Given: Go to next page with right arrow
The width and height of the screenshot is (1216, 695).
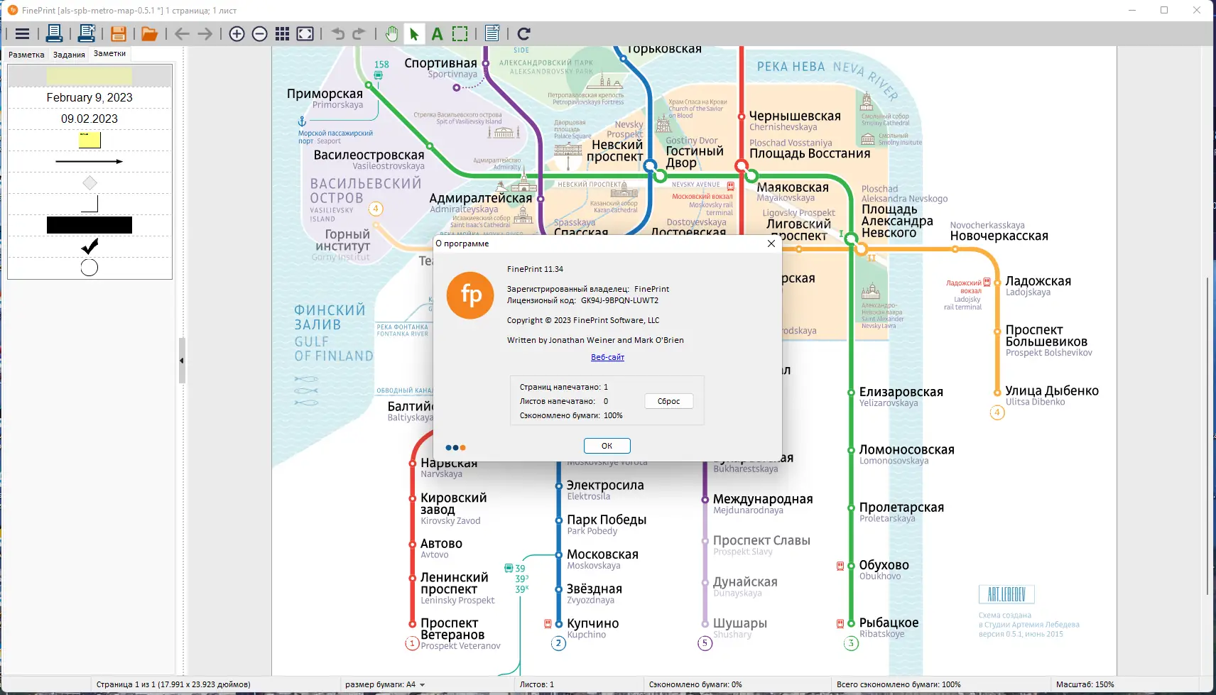Looking at the screenshot, I should [205, 33].
